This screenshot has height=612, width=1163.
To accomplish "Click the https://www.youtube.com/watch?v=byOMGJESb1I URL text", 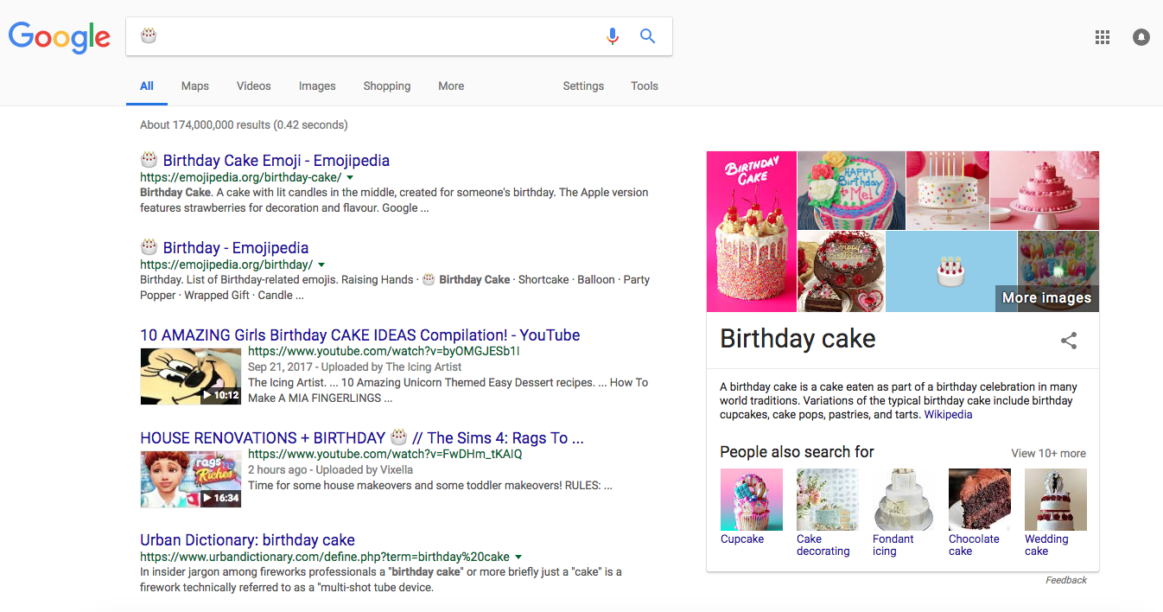I will [x=384, y=352].
